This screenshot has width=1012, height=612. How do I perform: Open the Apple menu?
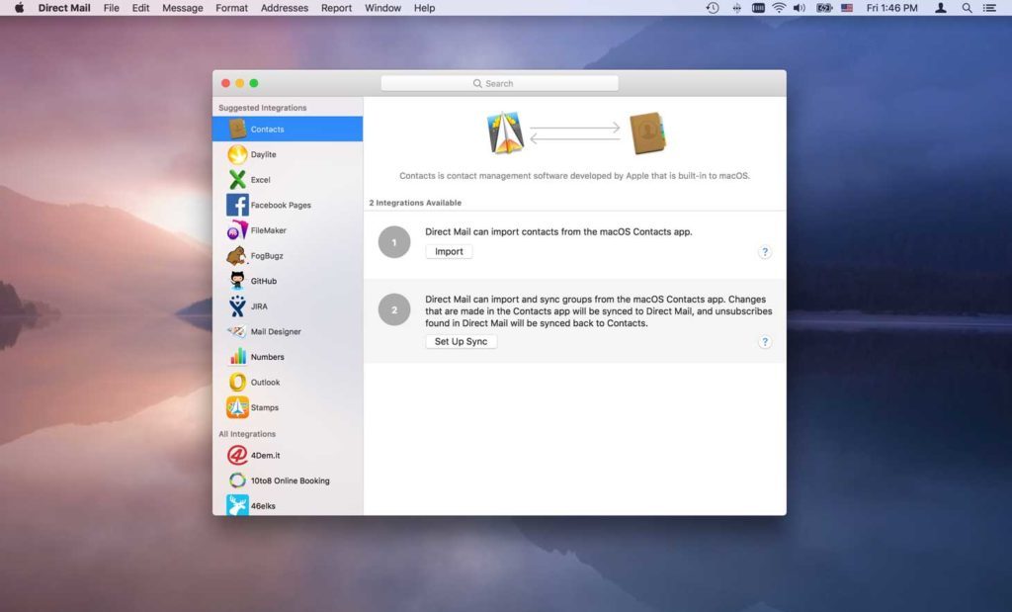coord(20,8)
